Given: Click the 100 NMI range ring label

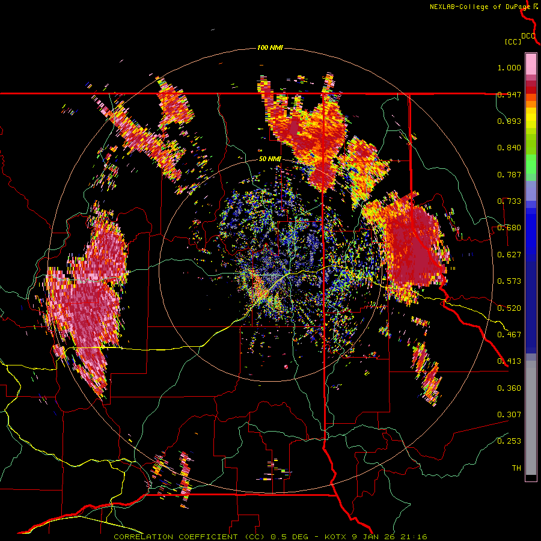Looking at the screenshot, I should point(270,47).
